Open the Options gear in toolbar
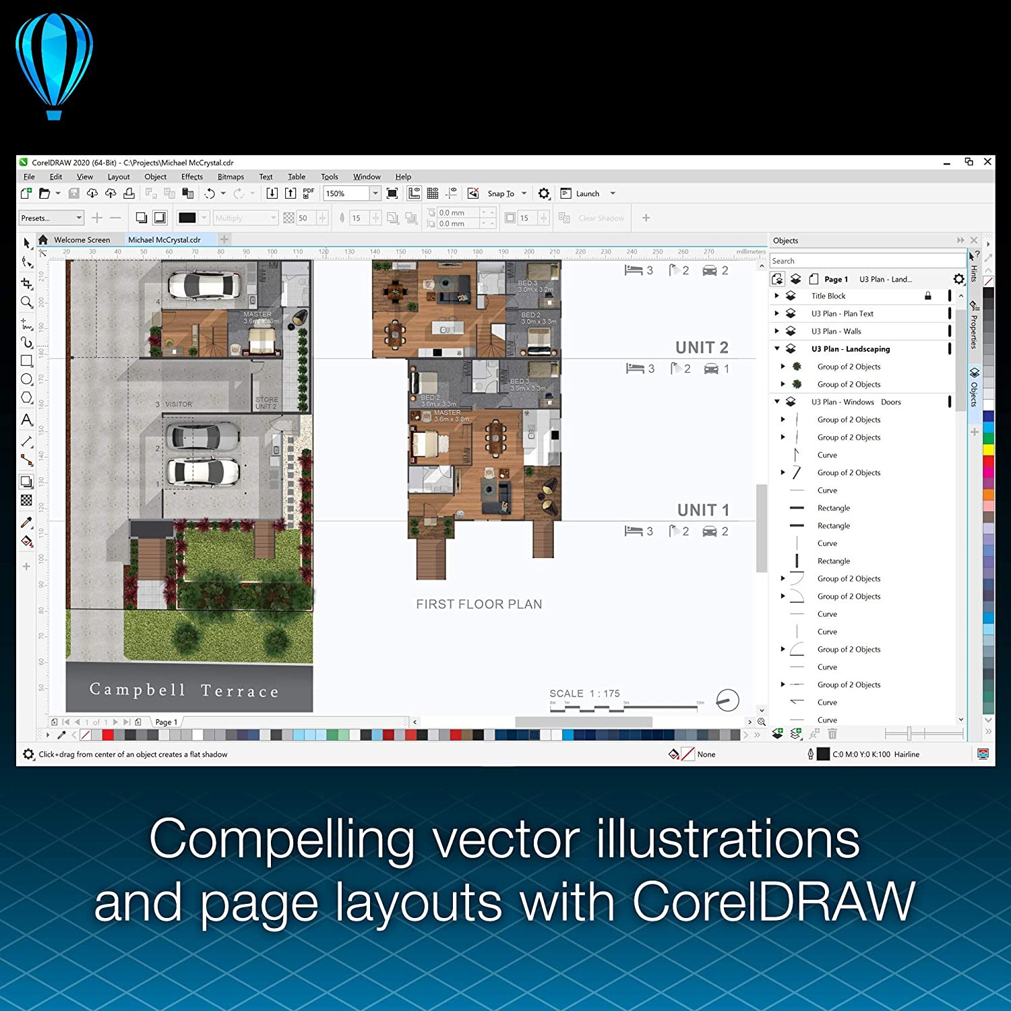Viewport: 1011px width, 1011px height. [544, 193]
